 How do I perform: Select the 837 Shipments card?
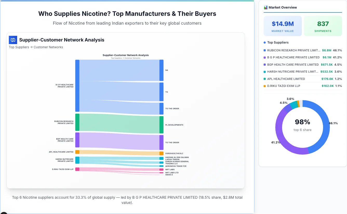pyautogui.click(x=323, y=26)
